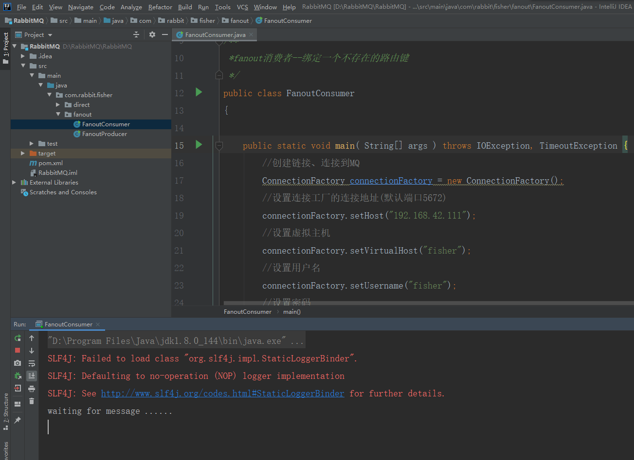Expand External Libraries node
The image size is (634, 460).
pos(14,183)
